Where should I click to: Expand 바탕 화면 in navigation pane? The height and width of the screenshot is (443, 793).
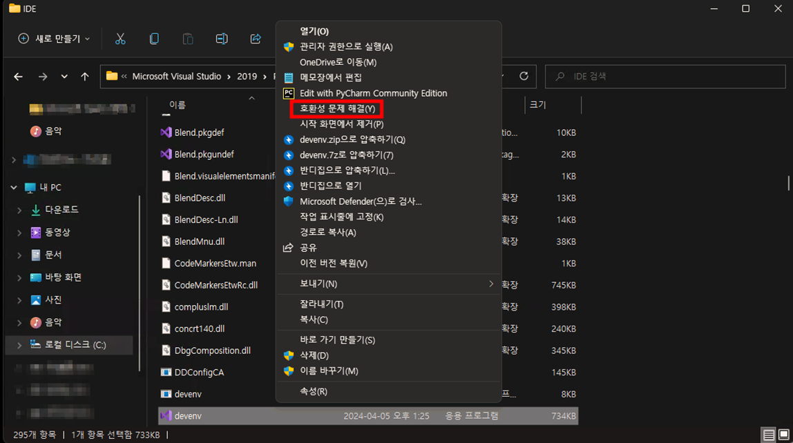19,278
